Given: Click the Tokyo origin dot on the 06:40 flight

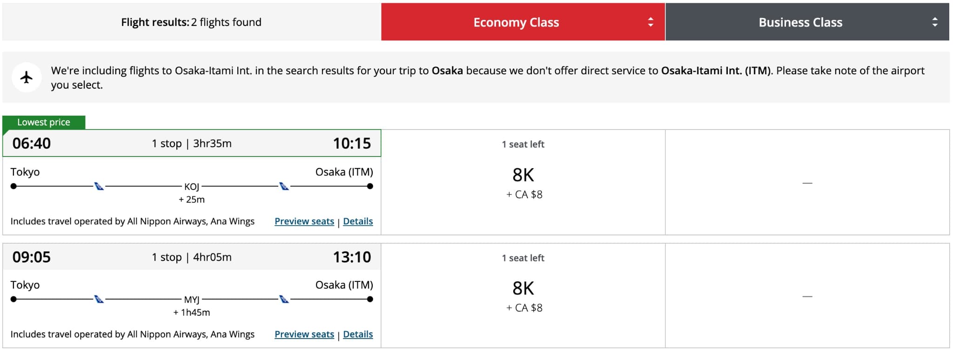Looking at the screenshot, I should click(x=13, y=186).
